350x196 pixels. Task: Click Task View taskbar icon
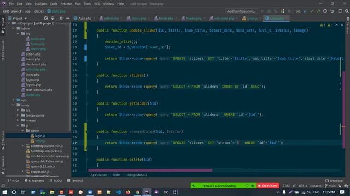click(23, 192)
